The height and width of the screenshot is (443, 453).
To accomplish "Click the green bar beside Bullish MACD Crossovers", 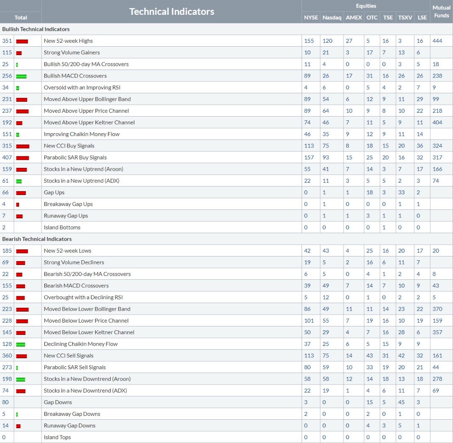I will [x=21, y=76].
